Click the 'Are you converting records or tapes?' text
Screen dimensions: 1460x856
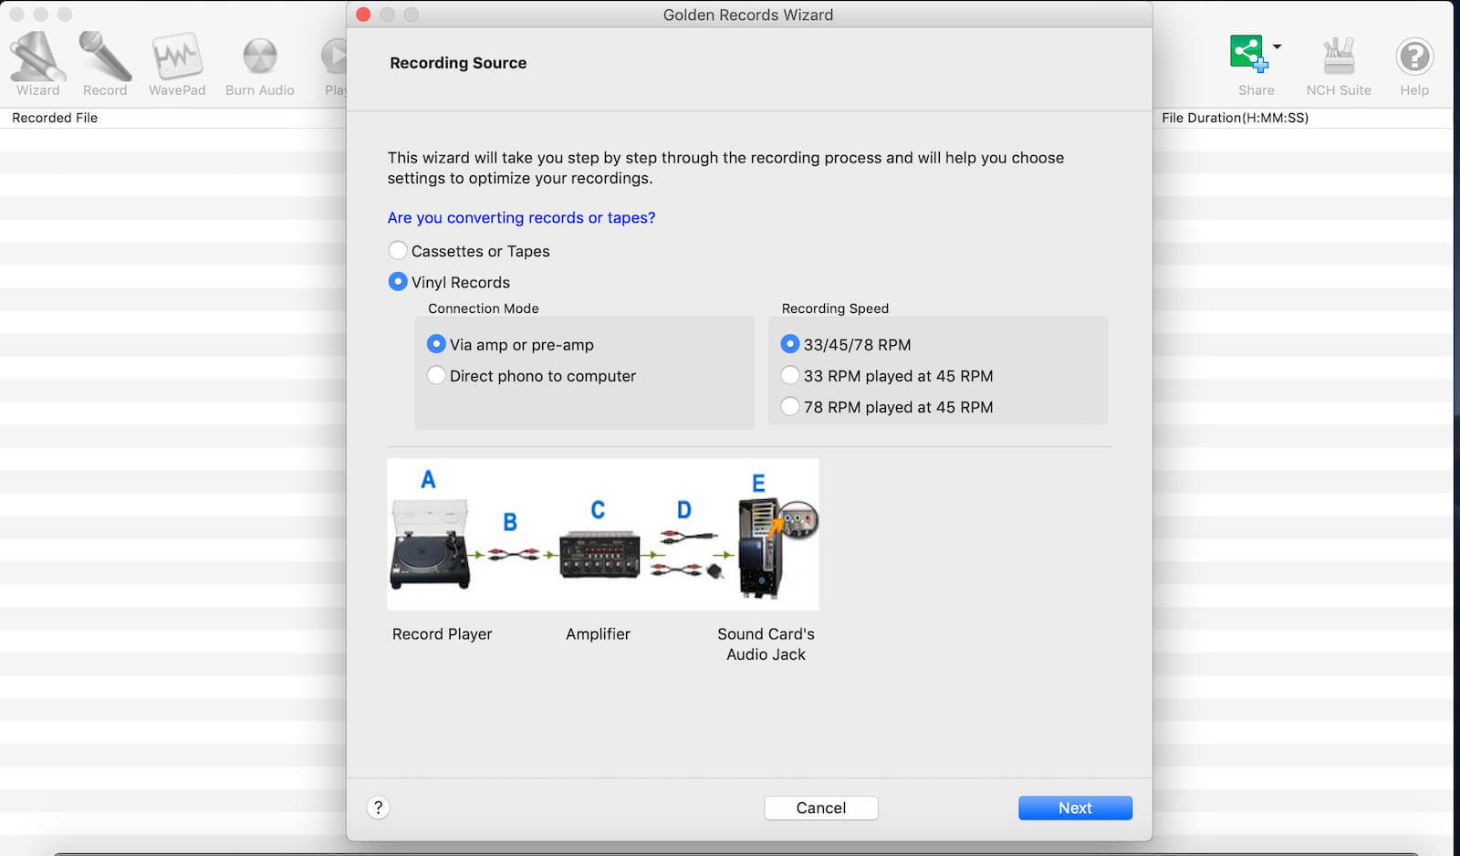[521, 217]
